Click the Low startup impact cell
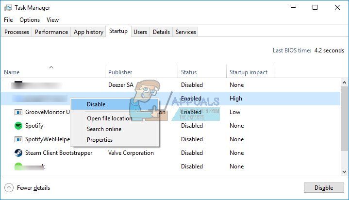Screen dimensions: 349x200 coord(235,112)
